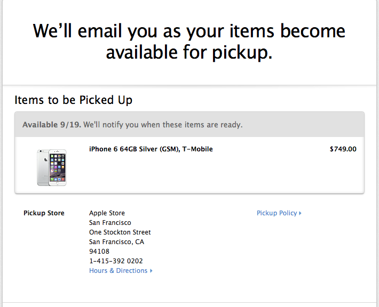
Task: Open the Pickup Policy link
Action: pos(277,213)
